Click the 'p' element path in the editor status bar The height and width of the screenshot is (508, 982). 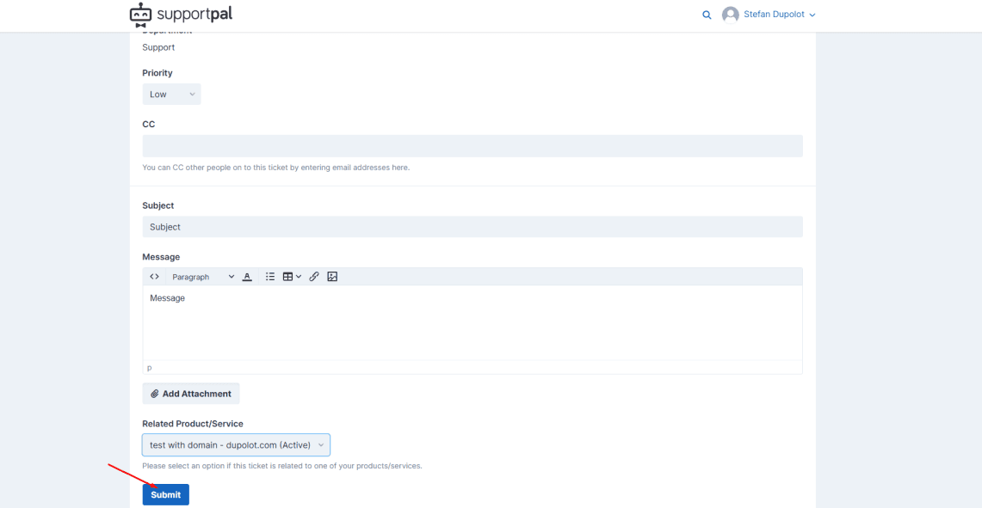tap(149, 367)
